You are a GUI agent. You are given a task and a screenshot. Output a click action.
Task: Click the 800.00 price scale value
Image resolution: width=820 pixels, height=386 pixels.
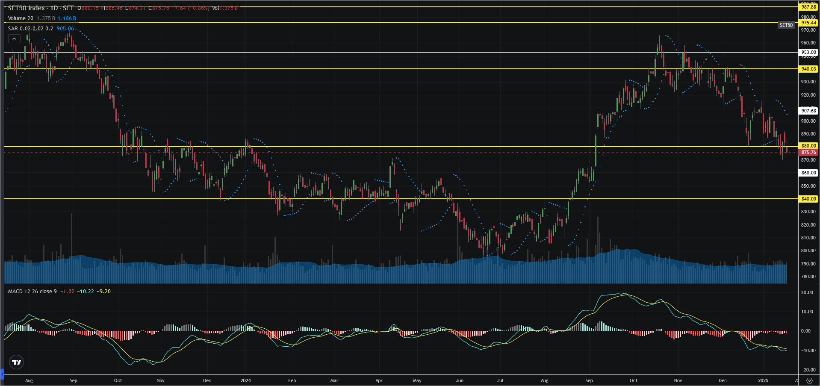click(x=808, y=251)
